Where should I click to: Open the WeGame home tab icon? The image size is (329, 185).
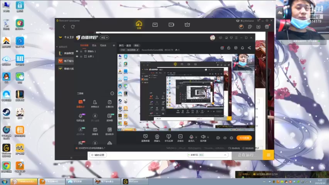(139, 25)
